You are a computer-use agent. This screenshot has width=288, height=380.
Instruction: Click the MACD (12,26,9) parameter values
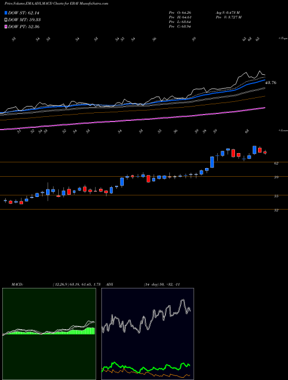click(x=77, y=284)
